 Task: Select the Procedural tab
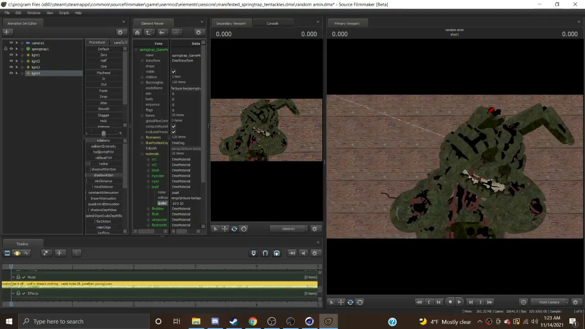(97, 42)
